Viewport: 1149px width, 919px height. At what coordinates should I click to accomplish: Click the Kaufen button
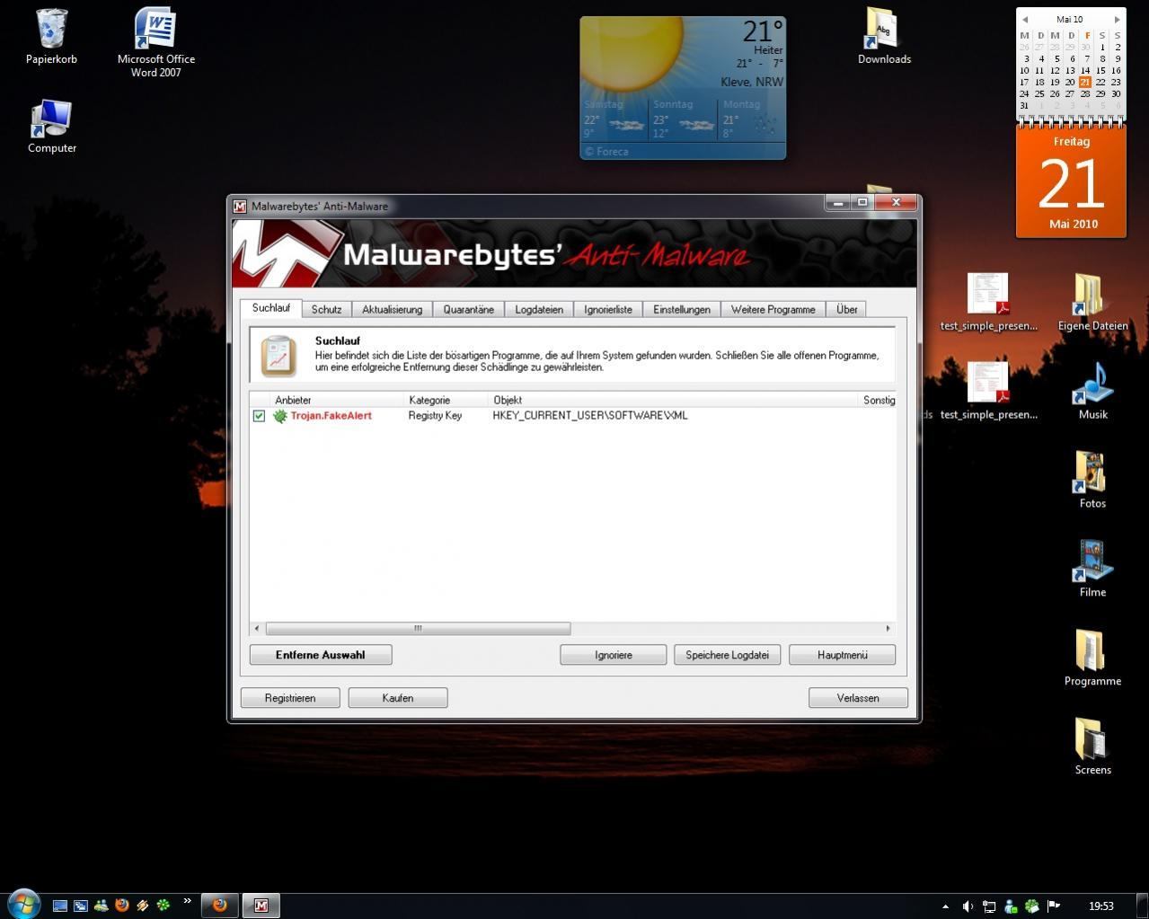(x=398, y=698)
